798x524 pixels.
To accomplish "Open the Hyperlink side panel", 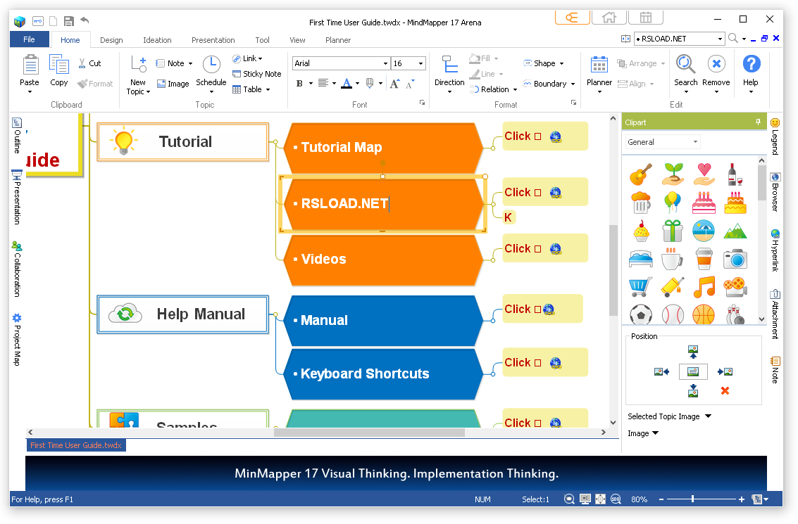I will click(x=775, y=250).
